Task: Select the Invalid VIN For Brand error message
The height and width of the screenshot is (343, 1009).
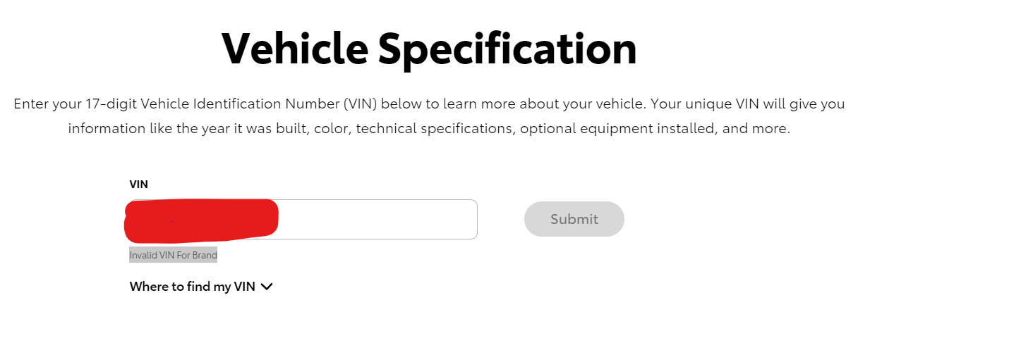Action: coord(173,255)
